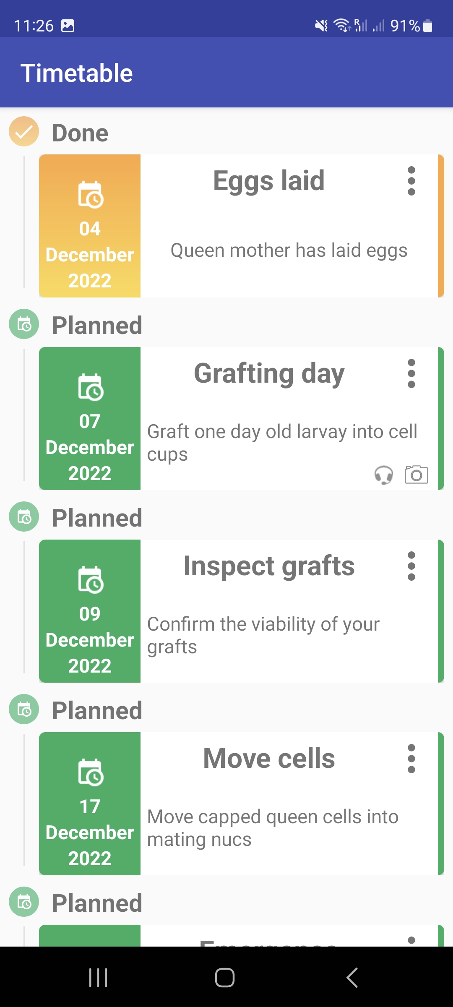Image resolution: width=453 pixels, height=1007 pixels.
Task: Tap calendar-clock icon on 04 December tile
Action: 90,195
